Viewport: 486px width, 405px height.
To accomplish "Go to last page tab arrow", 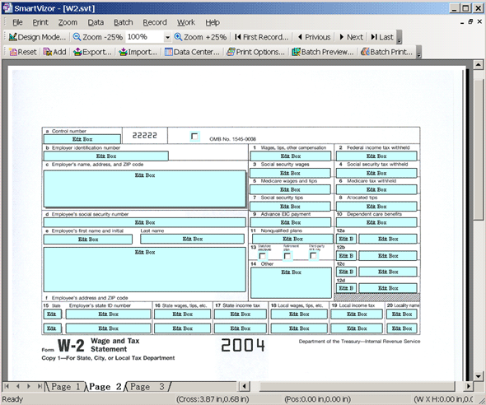I will (40, 386).
